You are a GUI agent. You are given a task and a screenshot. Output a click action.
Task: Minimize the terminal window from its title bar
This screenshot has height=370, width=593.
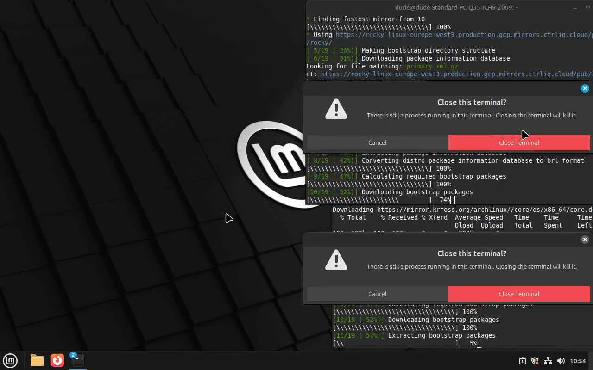575,7
